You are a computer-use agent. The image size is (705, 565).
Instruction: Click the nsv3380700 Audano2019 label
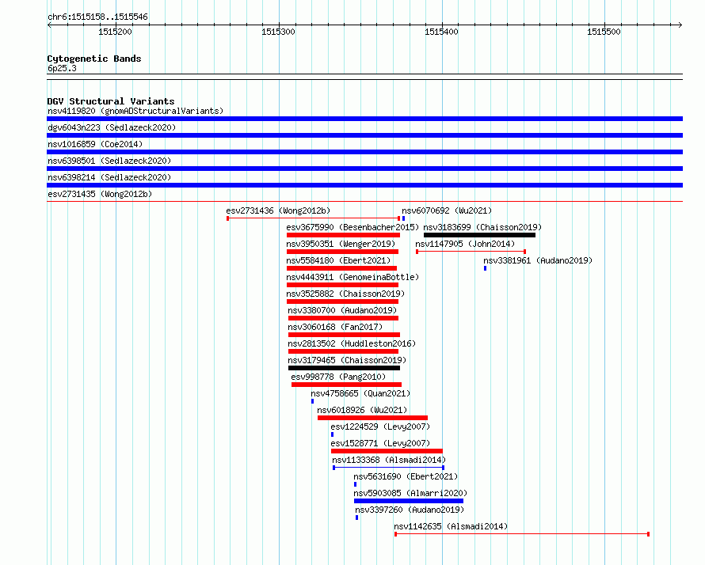[x=342, y=310]
